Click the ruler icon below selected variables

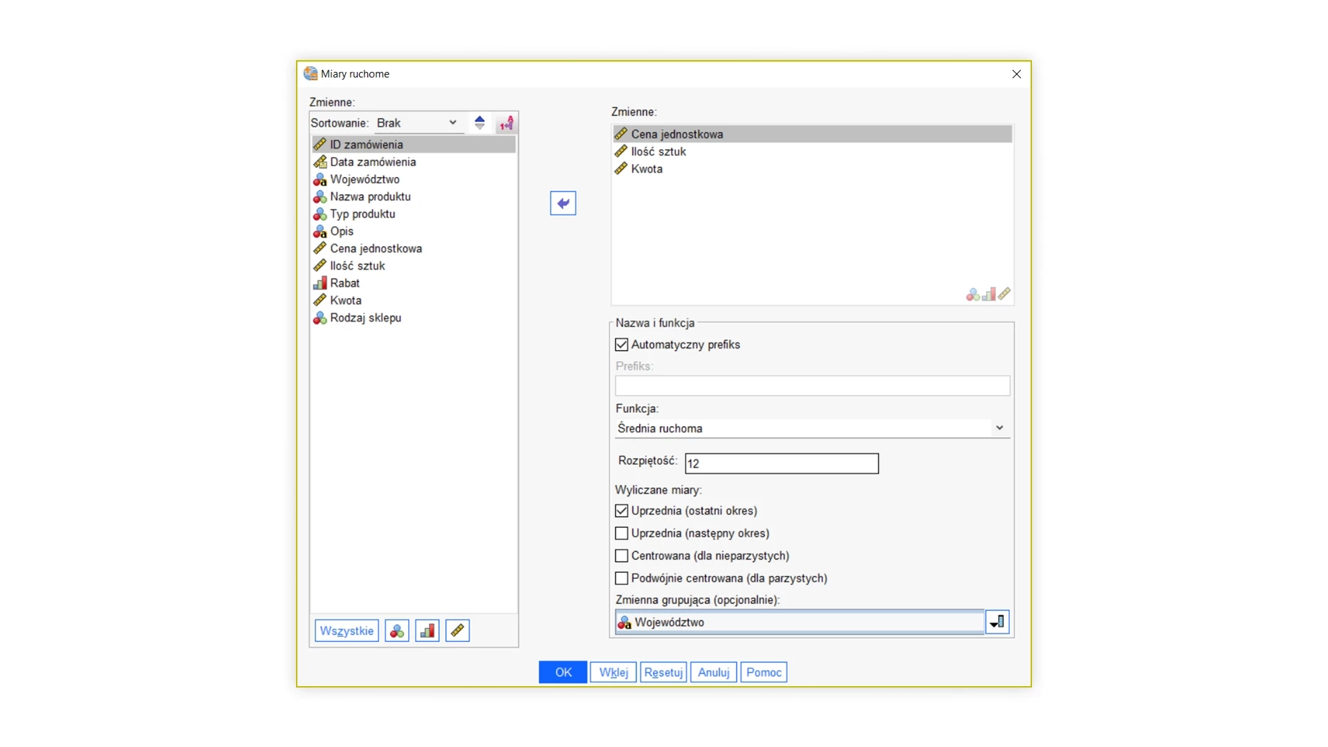click(1004, 294)
